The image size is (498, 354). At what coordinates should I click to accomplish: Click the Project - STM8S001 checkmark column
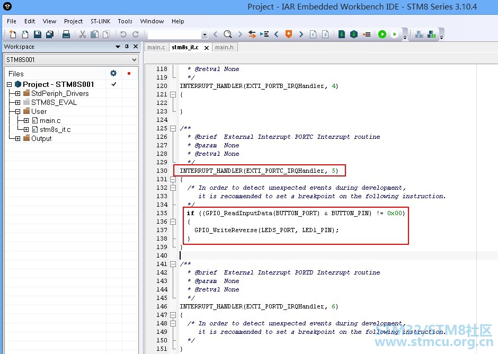pos(114,84)
